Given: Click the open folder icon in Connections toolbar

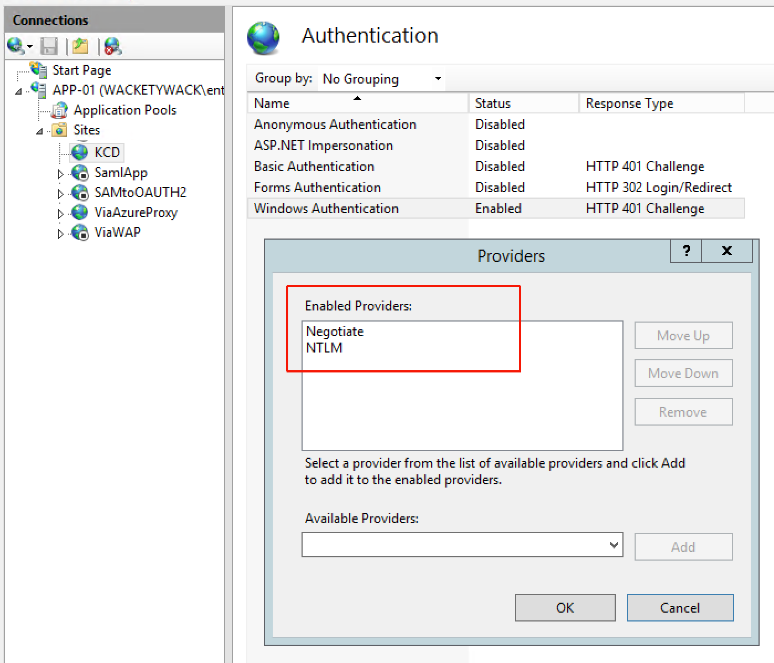Looking at the screenshot, I should point(81,46).
